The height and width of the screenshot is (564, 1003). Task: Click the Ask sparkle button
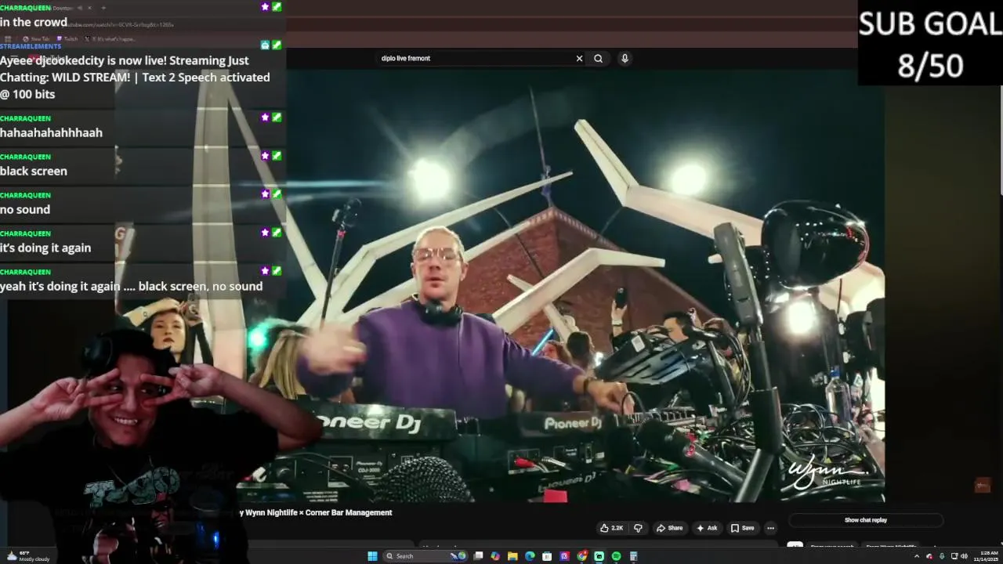(707, 528)
